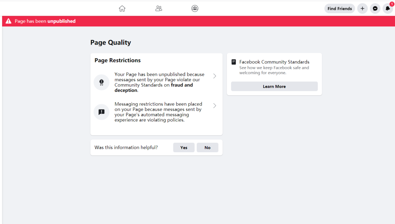Open 'Your Page has been unpublished' restriction text
Viewport: 395px width, 224px height.
pos(159,82)
